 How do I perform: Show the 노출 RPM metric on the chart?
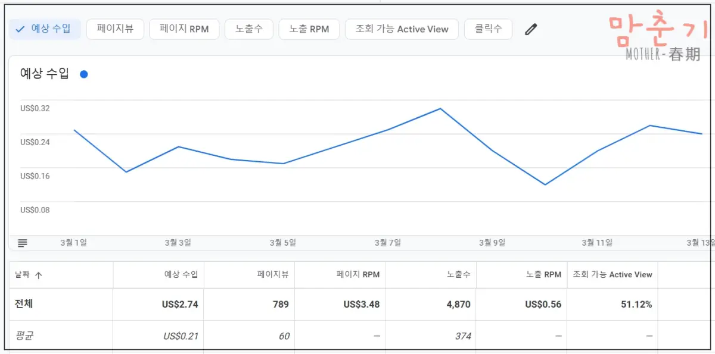(309, 28)
